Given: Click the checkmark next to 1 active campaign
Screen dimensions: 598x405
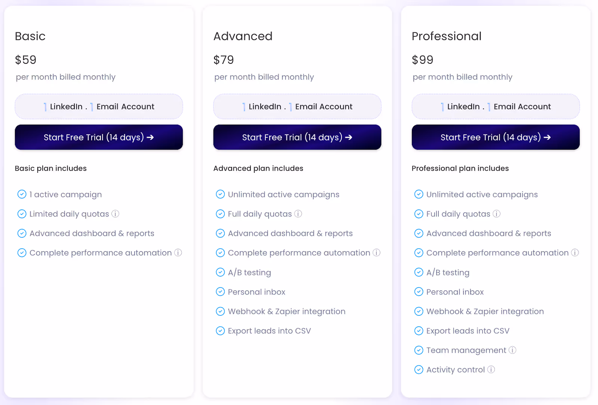Looking at the screenshot, I should pos(22,194).
